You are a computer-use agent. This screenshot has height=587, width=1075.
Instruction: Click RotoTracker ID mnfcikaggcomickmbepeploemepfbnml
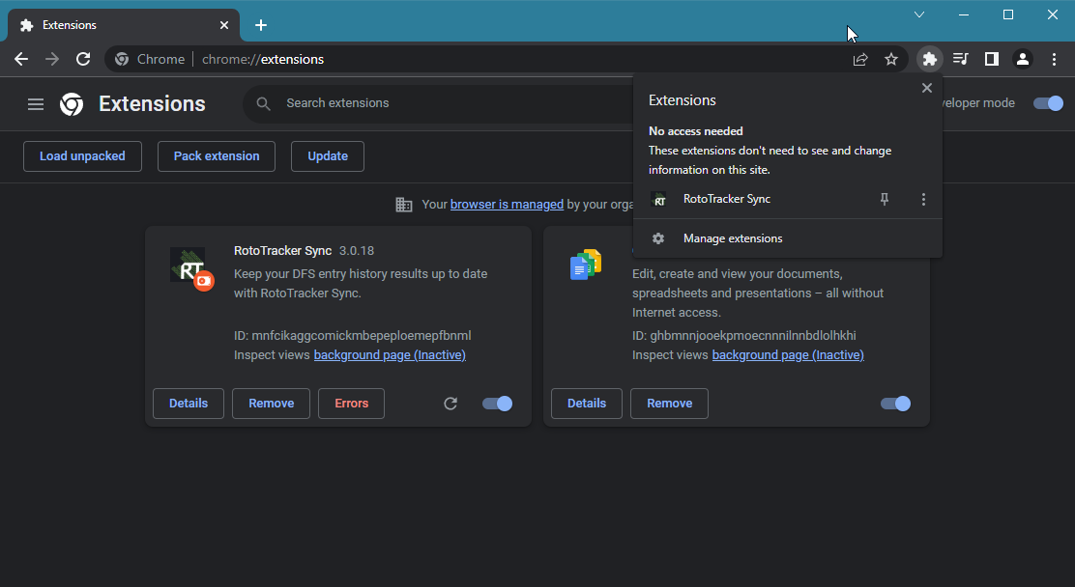click(353, 336)
